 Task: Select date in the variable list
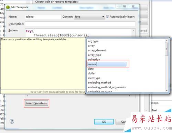(91, 69)
